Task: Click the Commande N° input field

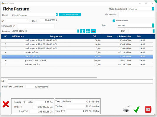Action: point(36,26)
